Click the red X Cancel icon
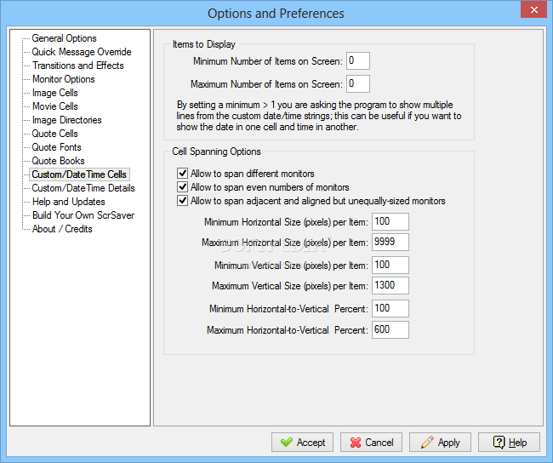 (356, 443)
